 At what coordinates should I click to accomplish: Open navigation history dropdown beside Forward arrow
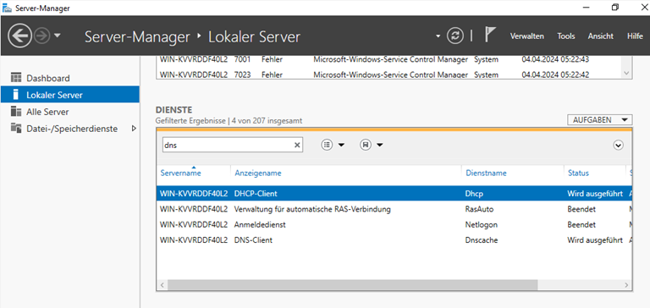pyautogui.click(x=58, y=36)
